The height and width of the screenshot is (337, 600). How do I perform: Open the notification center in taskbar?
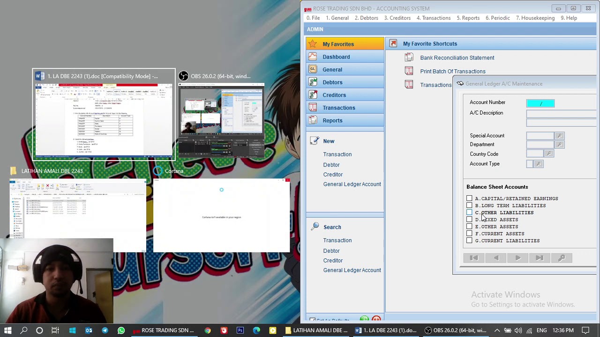[x=585, y=330]
